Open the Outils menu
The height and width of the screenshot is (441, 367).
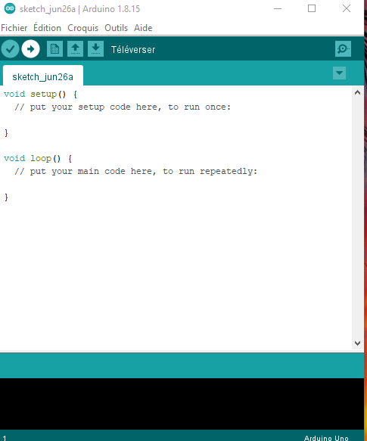(x=117, y=28)
